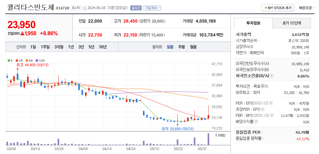Select 10년 line chart period
Viewport: 319px width, 154px height.
click(x=103, y=47)
